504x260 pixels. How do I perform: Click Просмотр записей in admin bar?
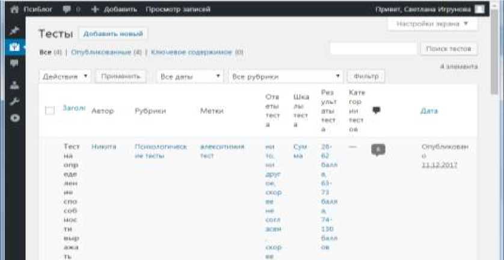click(x=178, y=10)
